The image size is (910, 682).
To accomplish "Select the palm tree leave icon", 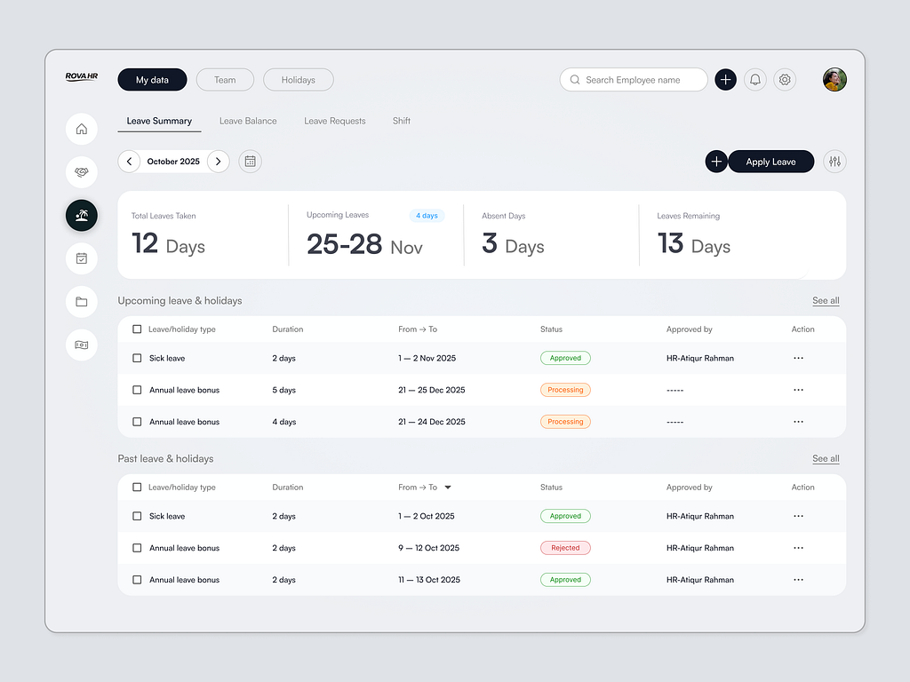I will [x=81, y=215].
